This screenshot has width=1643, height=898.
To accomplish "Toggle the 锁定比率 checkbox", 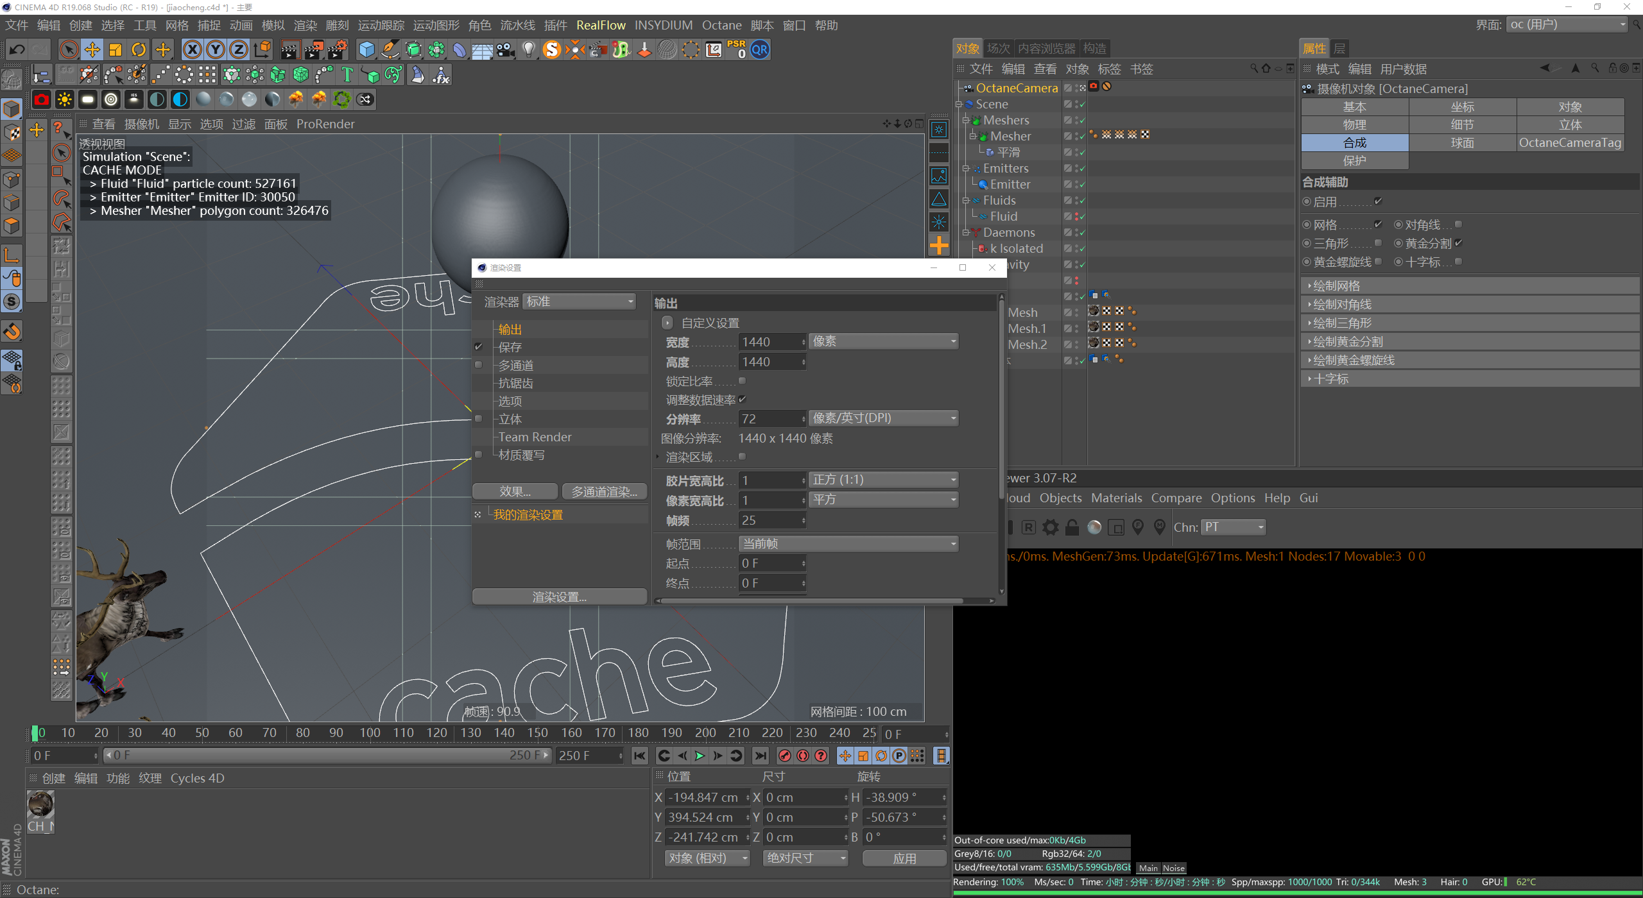I will click(x=743, y=381).
